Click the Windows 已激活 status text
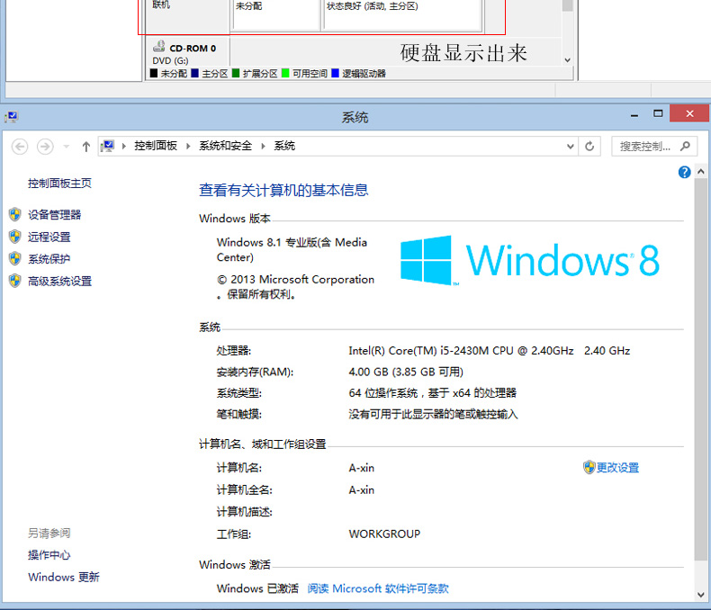Image resolution: width=711 pixels, height=610 pixels. (x=257, y=588)
